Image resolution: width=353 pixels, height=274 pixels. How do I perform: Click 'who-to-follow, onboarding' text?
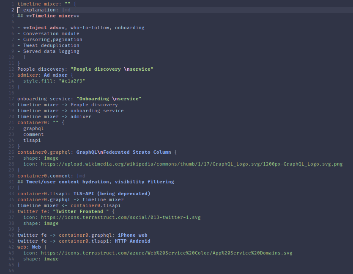tap(107, 28)
